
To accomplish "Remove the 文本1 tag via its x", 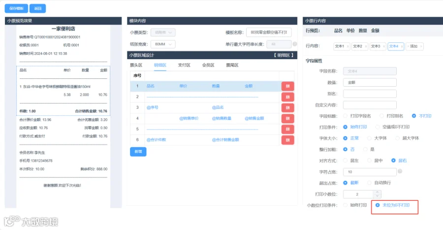I will click(x=347, y=46).
